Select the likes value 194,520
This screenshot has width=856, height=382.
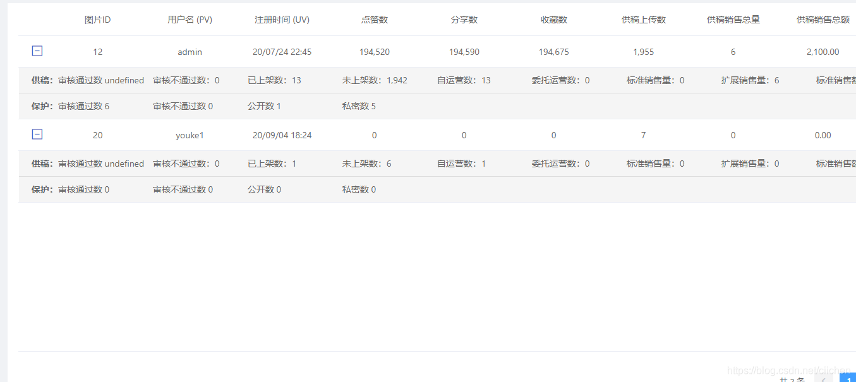375,52
